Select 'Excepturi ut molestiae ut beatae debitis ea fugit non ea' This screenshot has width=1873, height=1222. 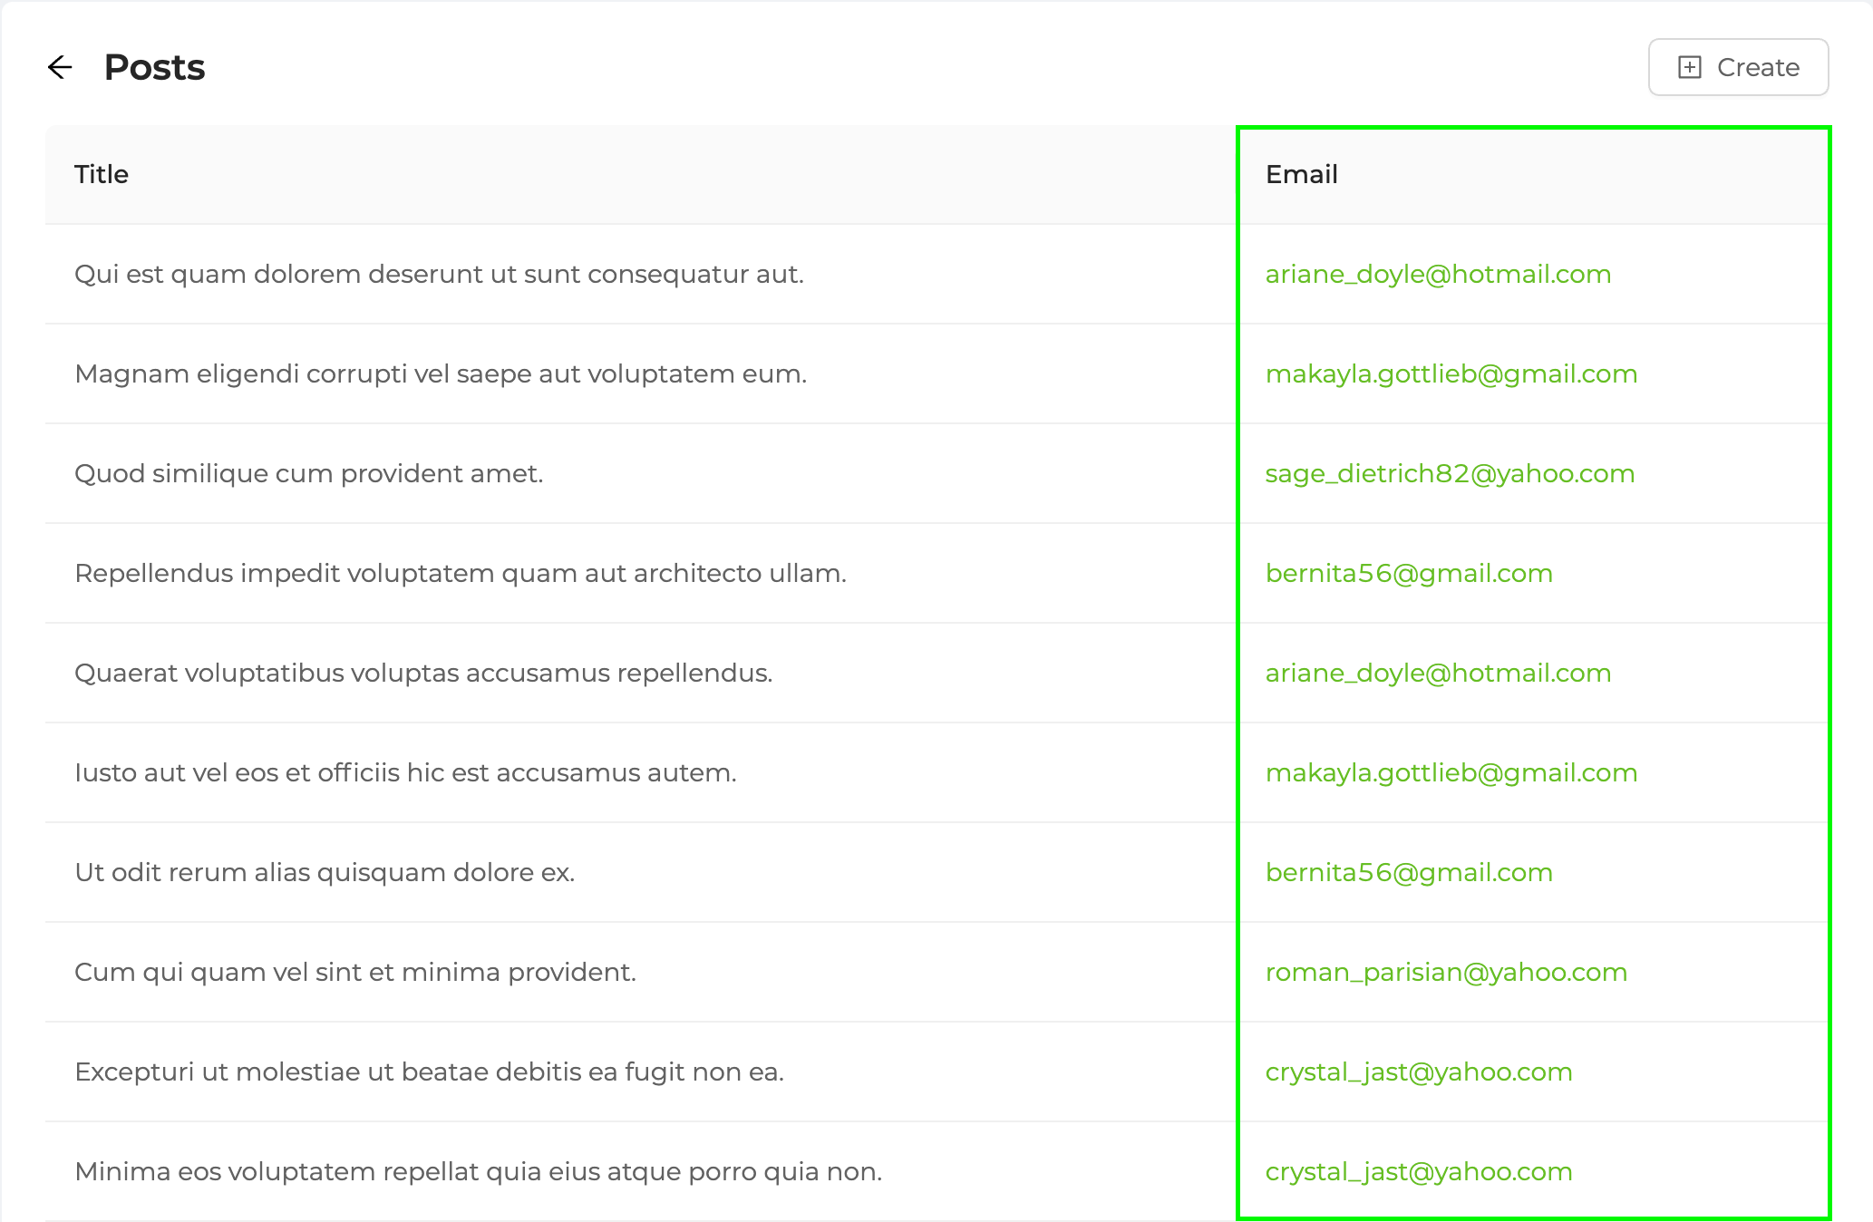click(x=429, y=1072)
